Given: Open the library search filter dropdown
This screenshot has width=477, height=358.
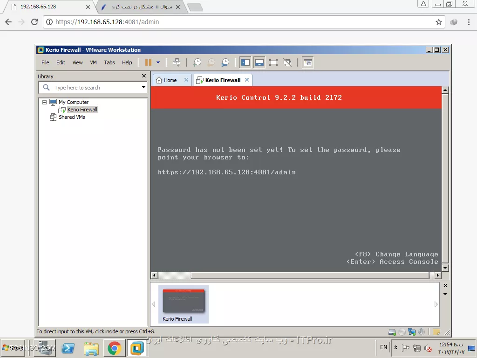Looking at the screenshot, I should [x=143, y=87].
